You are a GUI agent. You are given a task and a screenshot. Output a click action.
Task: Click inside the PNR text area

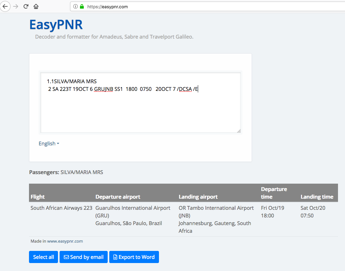[x=140, y=103]
